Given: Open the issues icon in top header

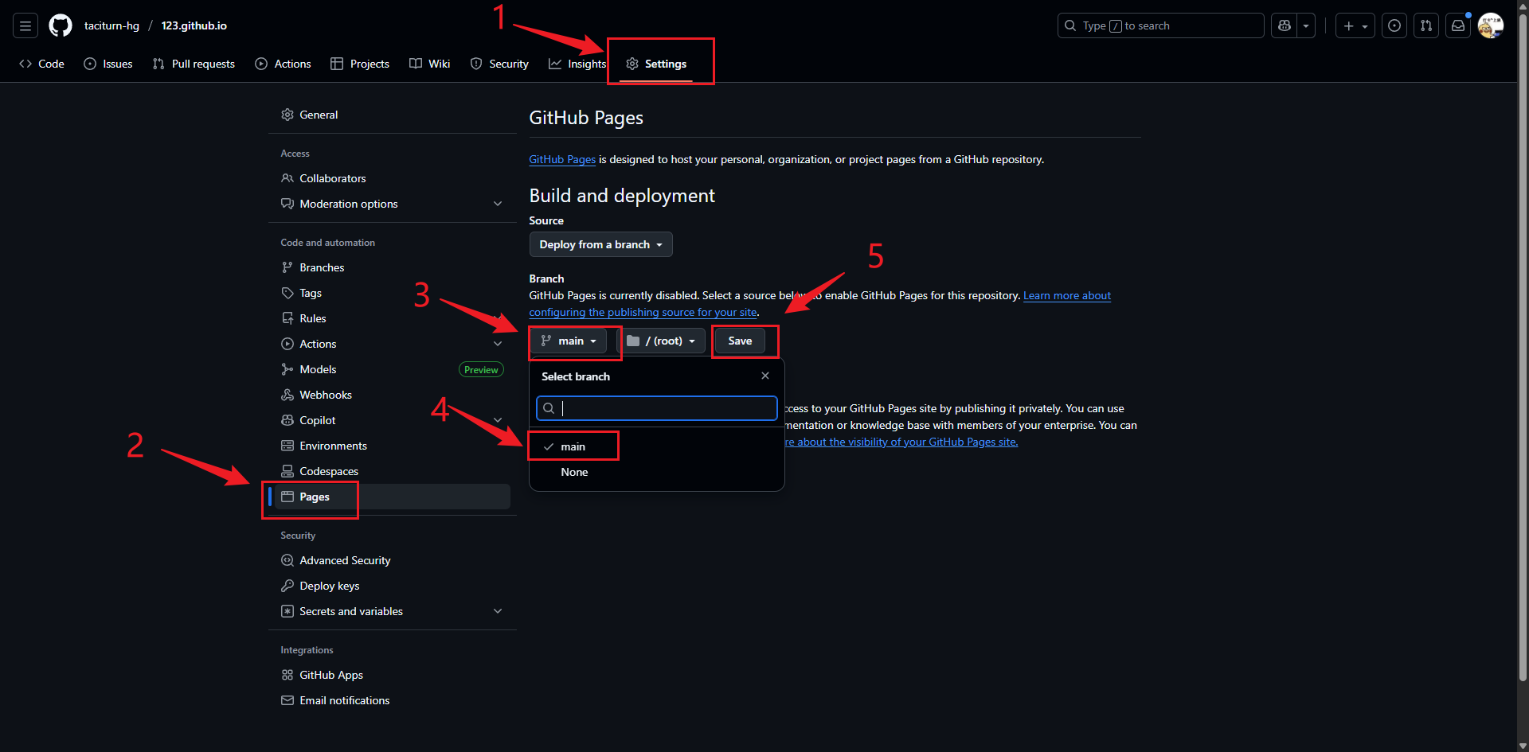Looking at the screenshot, I should [x=1394, y=25].
